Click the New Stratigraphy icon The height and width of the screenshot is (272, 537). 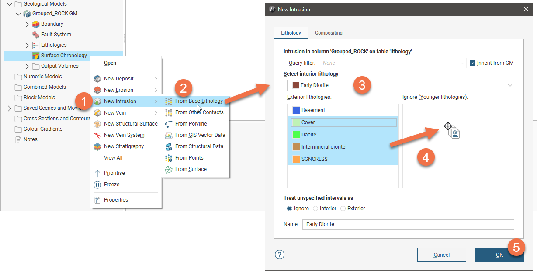click(97, 146)
